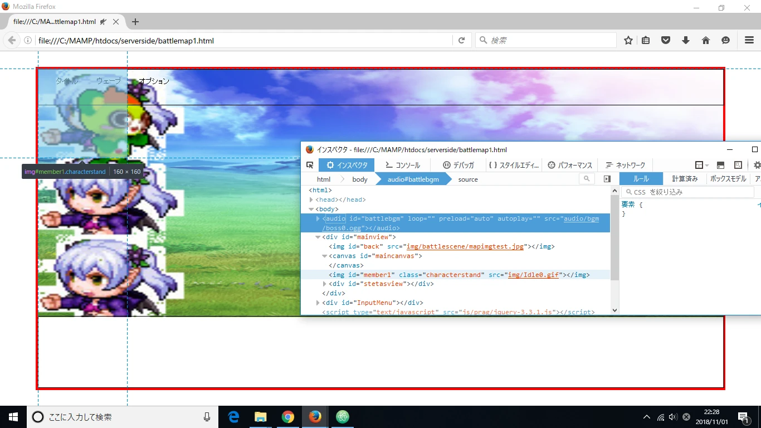Select the element picker tool in Inspector
761x428 pixels.
[x=310, y=165]
